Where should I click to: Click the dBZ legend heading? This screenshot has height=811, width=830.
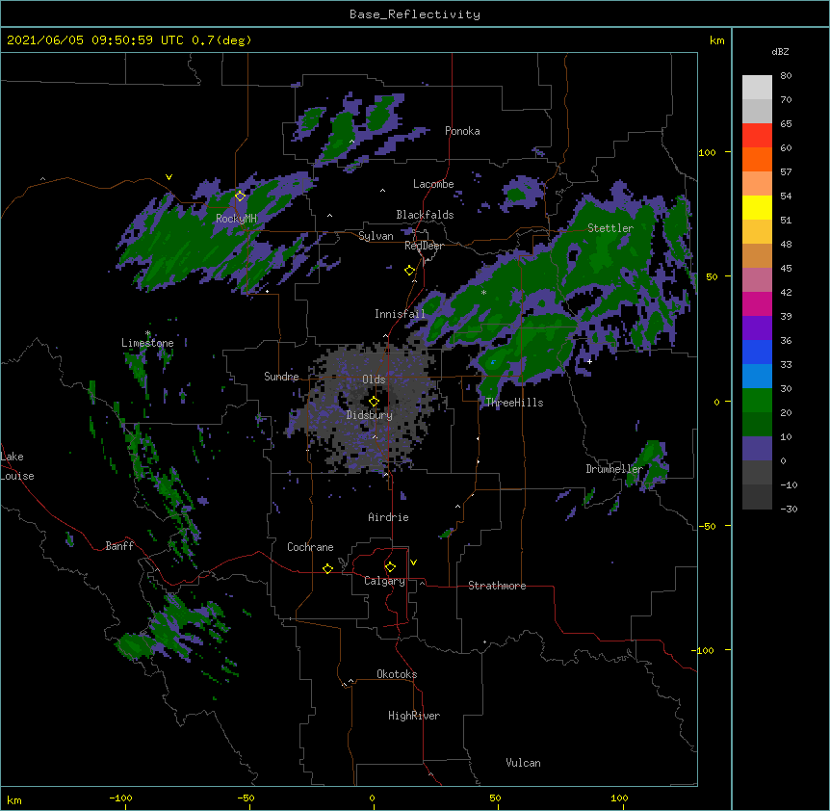click(x=780, y=51)
